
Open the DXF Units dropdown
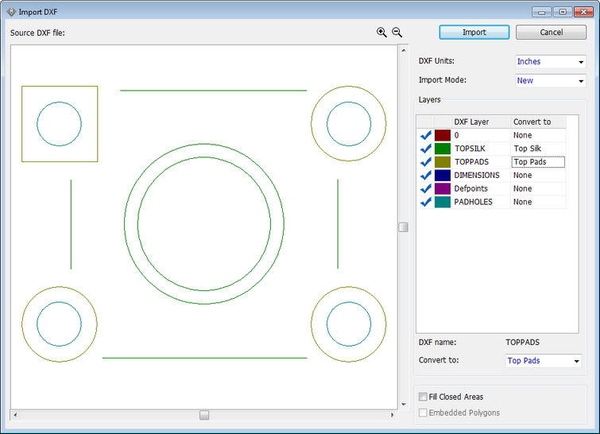[x=550, y=62]
